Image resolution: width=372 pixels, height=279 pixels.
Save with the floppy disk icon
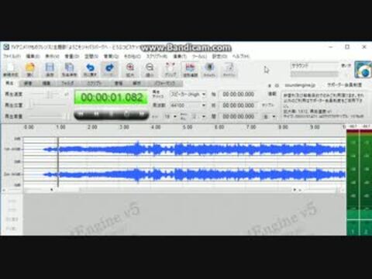click(x=50, y=69)
